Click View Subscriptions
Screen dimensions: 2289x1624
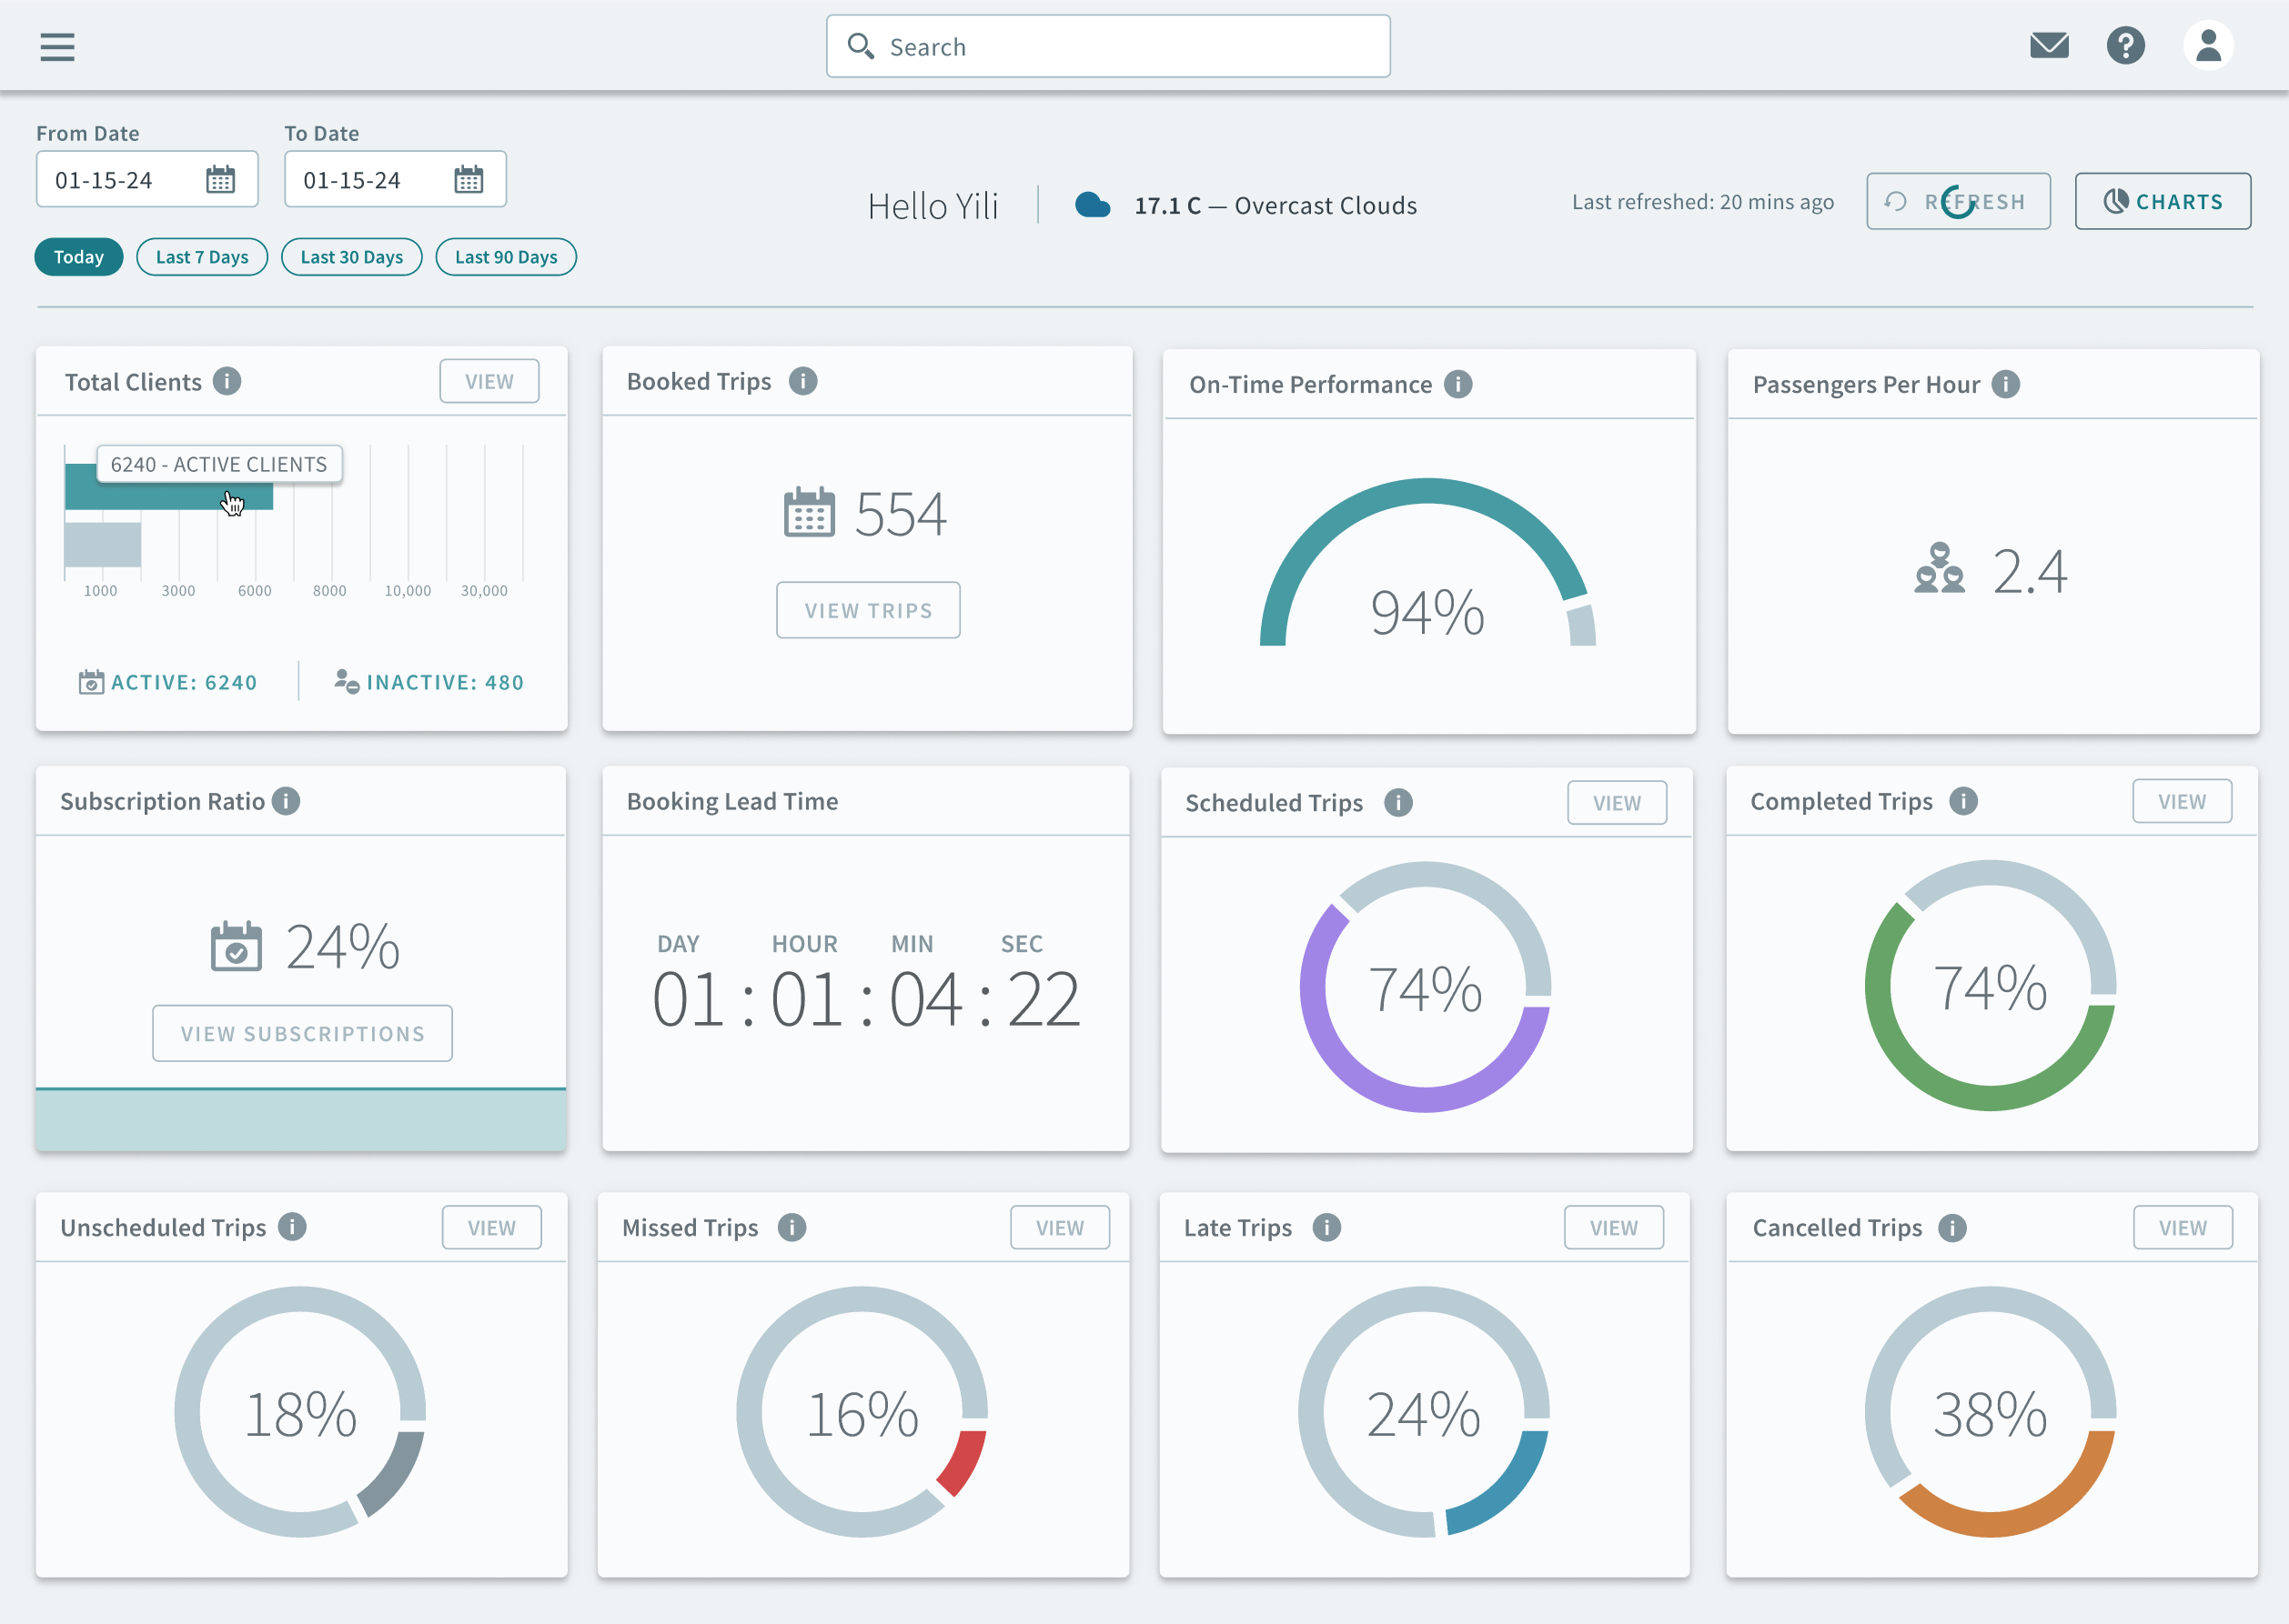point(301,1033)
